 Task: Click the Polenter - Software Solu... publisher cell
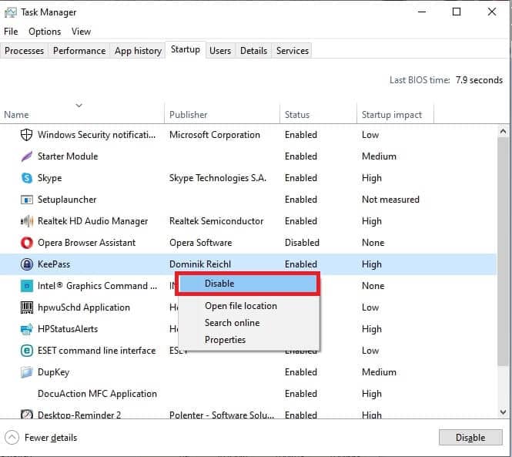pyautogui.click(x=222, y=415)
